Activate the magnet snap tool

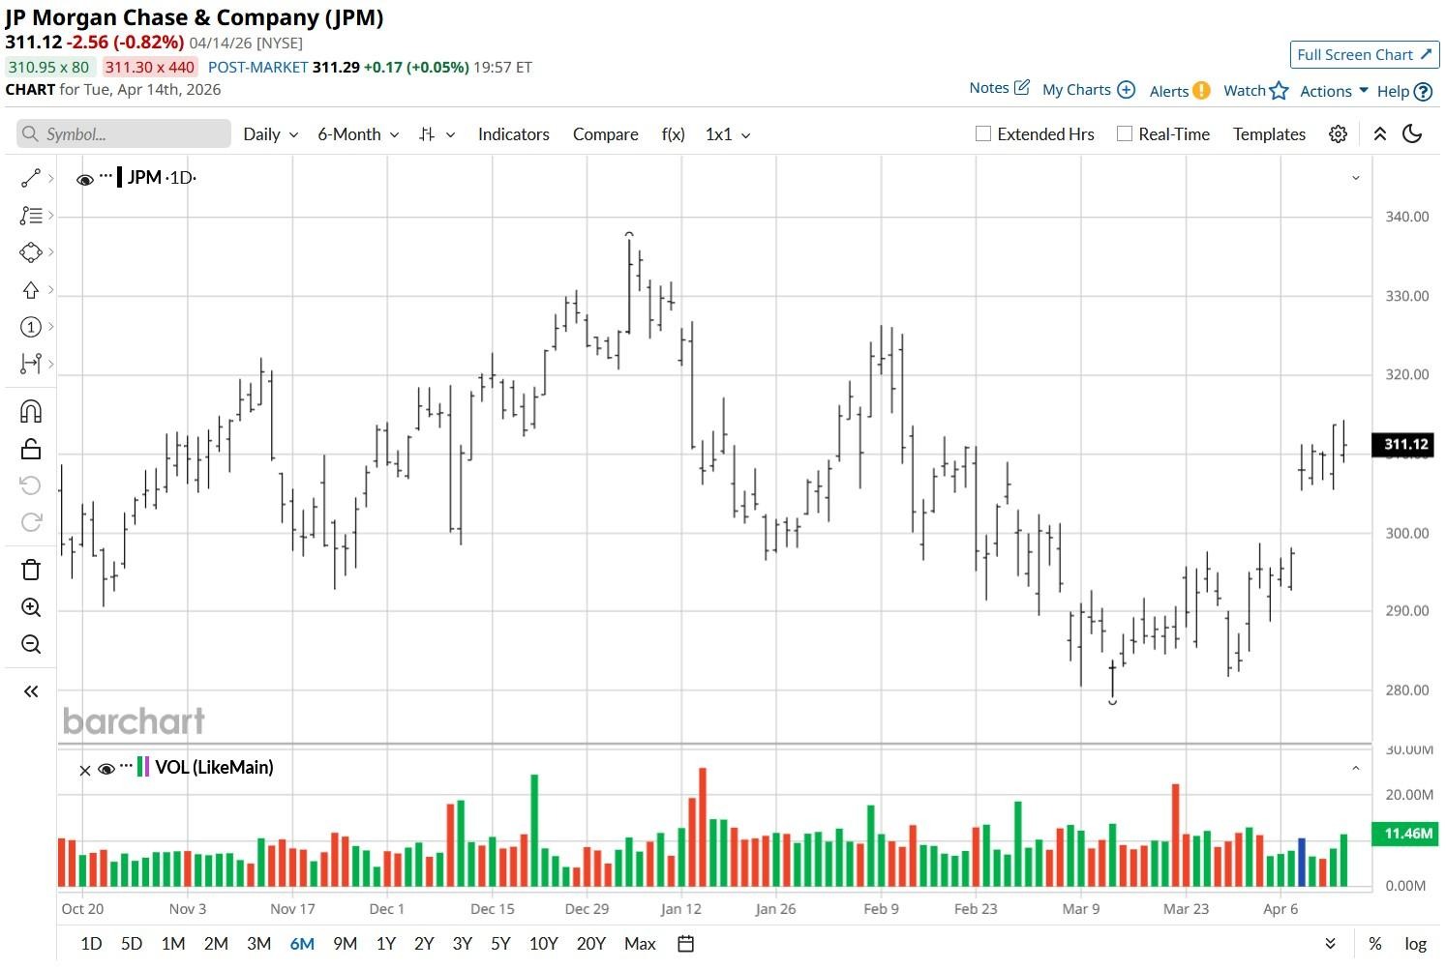tap(31, 412)
